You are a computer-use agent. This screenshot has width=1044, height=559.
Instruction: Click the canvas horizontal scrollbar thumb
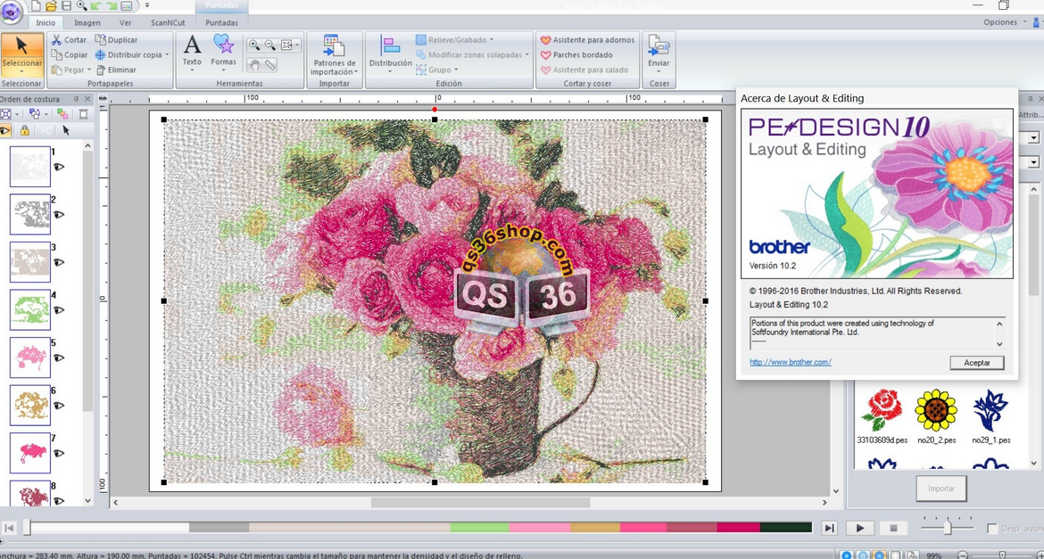coord(480,503)
